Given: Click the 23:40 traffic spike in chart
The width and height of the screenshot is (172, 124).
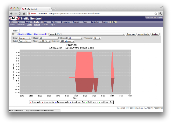Looking at the screenshot, I should point(112,66).
